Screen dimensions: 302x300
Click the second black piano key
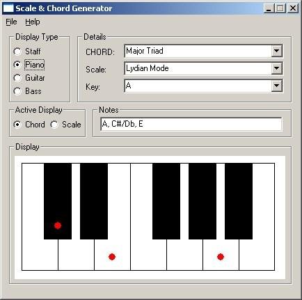tap(94, 201)
